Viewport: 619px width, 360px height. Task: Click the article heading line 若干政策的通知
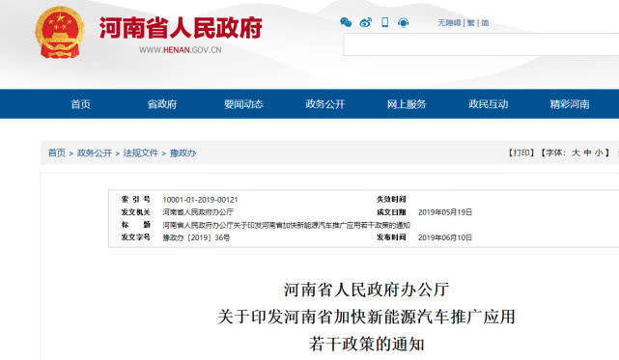pyautogui.click(x=366, y=345)
